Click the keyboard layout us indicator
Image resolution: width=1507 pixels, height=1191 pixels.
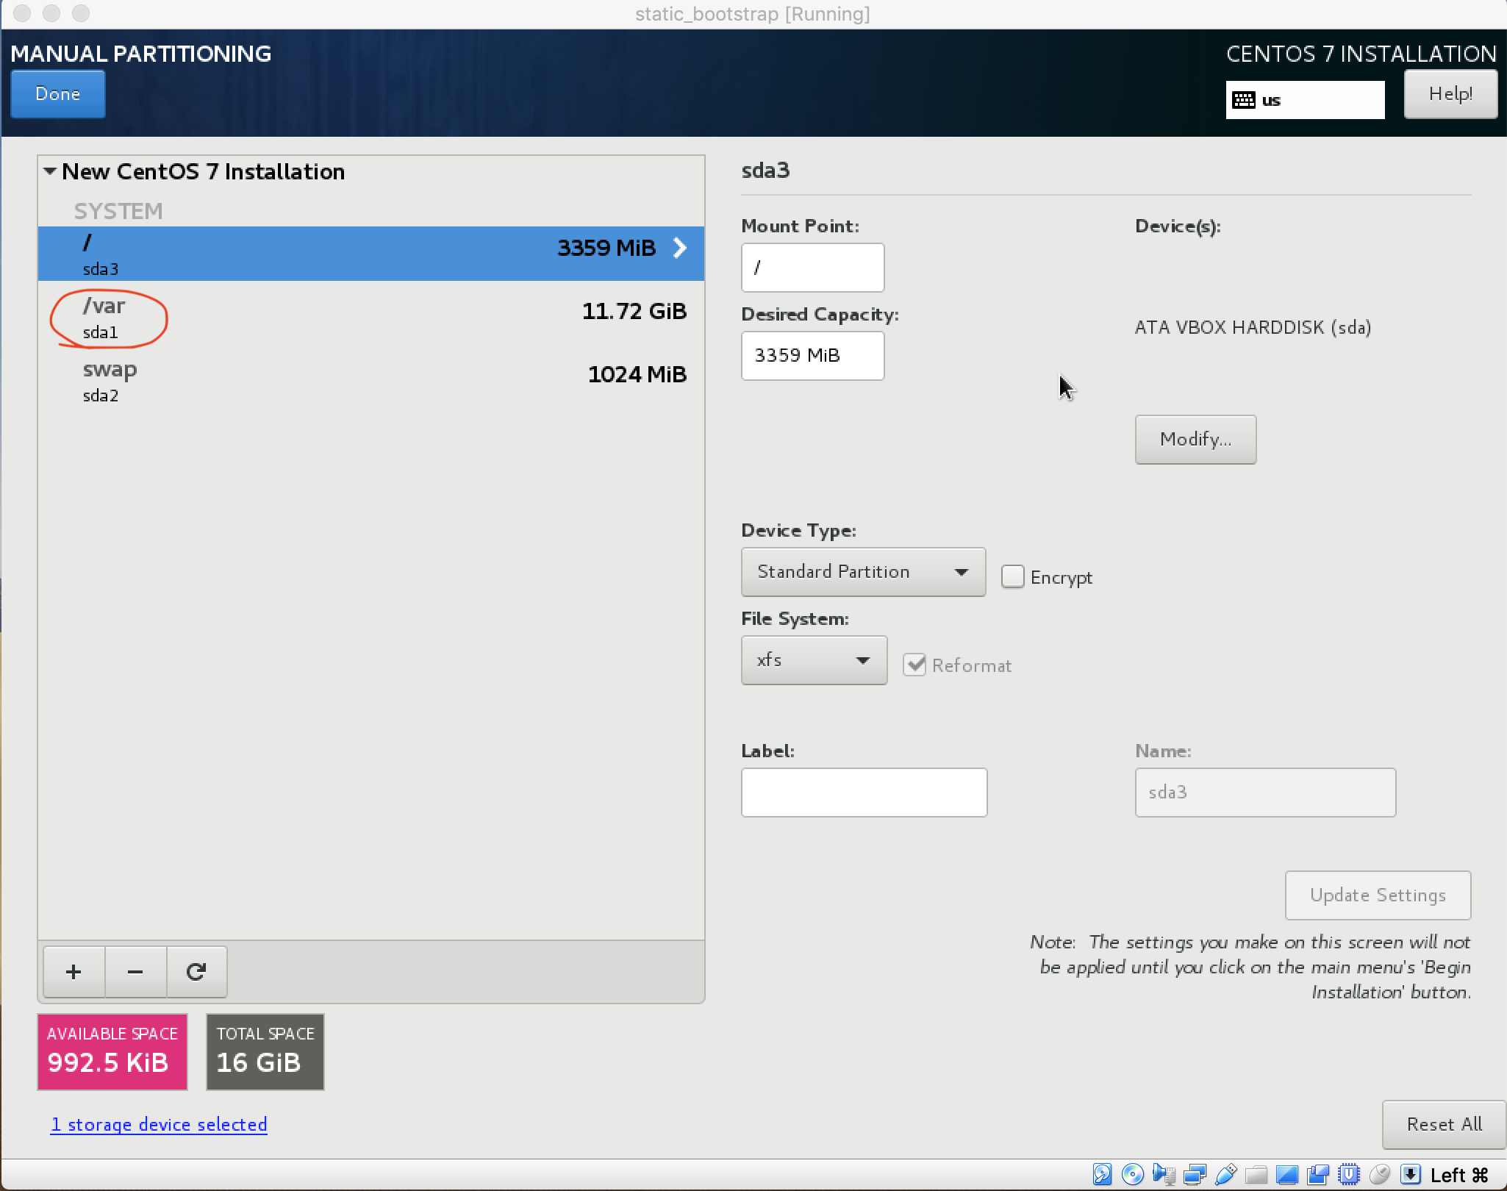pyautogui.click(x=1304, y=100)
